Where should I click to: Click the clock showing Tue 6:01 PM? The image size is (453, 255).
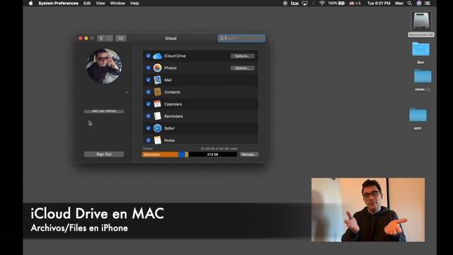pos(379,3)
